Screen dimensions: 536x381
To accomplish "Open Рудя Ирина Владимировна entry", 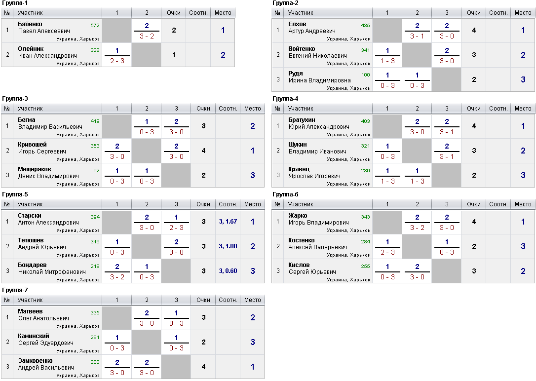I will point(319,77).
